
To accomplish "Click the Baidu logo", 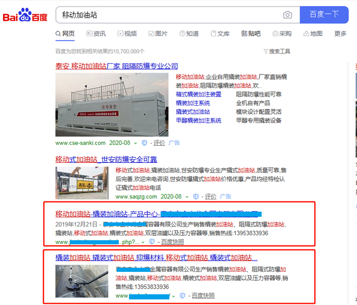I will tap(25, 15).
